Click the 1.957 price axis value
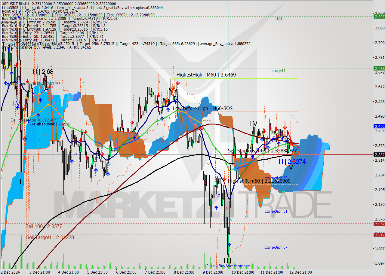Image resolution: width=385 pixels, height=276 pixels. tap(380, 249)
